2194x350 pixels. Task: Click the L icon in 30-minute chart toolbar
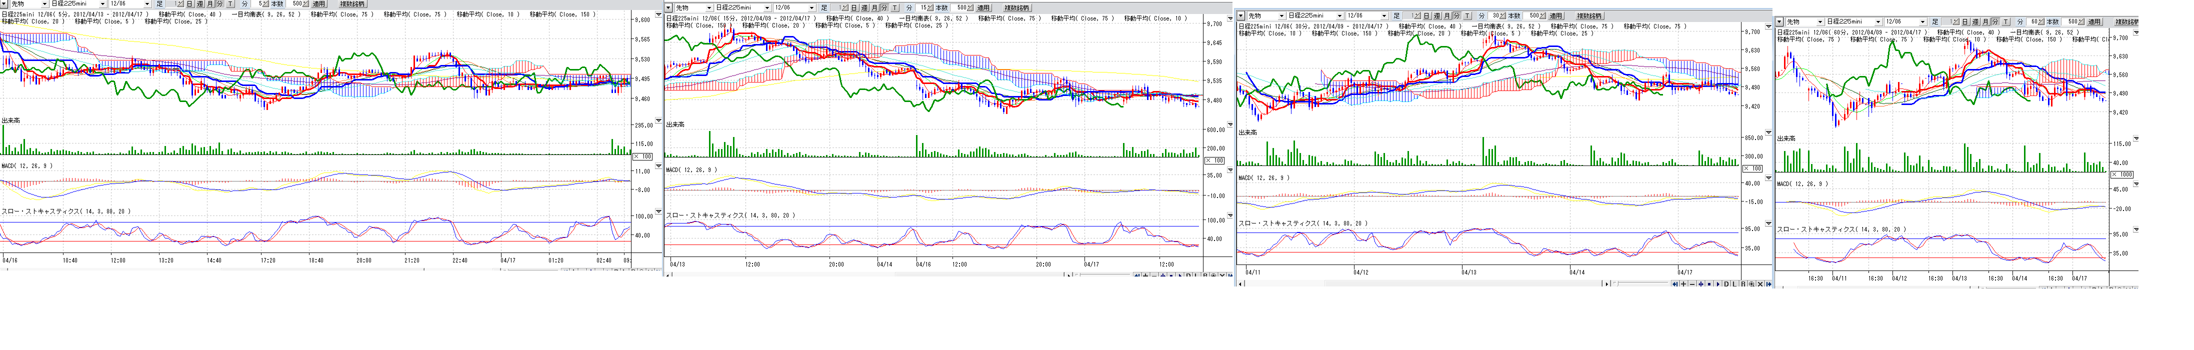coord(1735,284)
